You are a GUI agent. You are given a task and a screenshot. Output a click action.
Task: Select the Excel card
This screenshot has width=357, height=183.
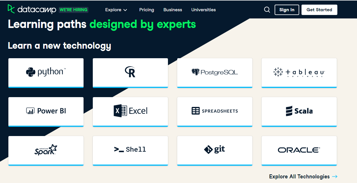pyautogui.click(x=130, y=112)
